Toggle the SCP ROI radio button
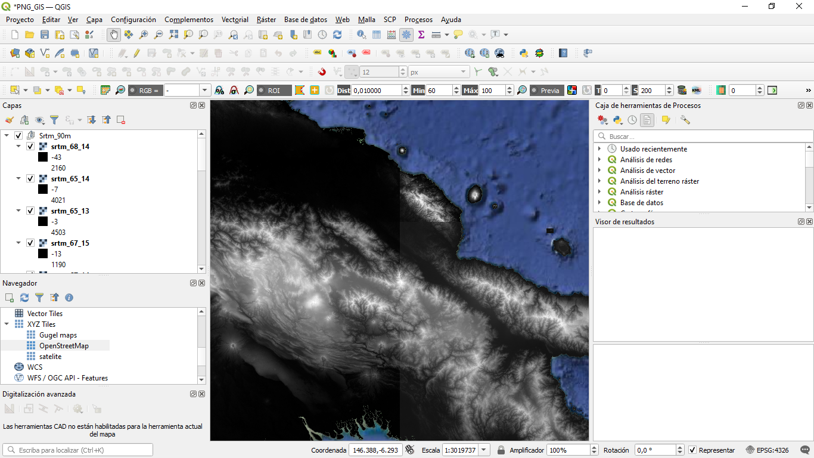The width and height of the screenshot is (814, 458). [262, 91]
